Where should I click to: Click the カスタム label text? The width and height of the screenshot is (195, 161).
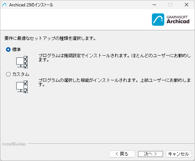point(21,74)
